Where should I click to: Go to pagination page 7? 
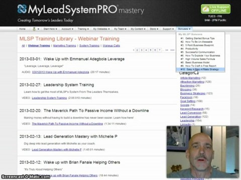point(160,50)
